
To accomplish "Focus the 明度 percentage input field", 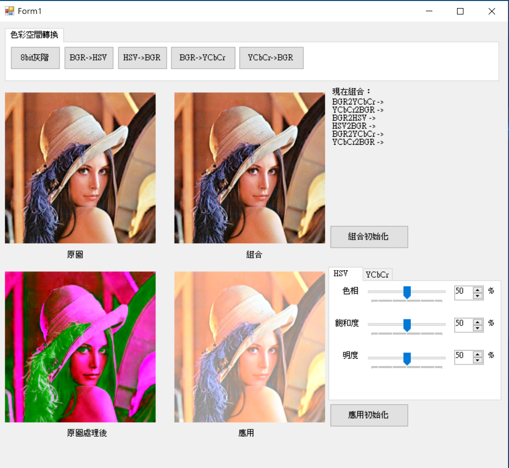I will (x=464, y=357).
